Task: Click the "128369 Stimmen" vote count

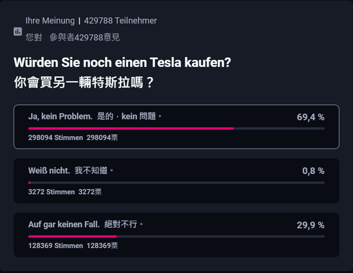Action: 55,246
